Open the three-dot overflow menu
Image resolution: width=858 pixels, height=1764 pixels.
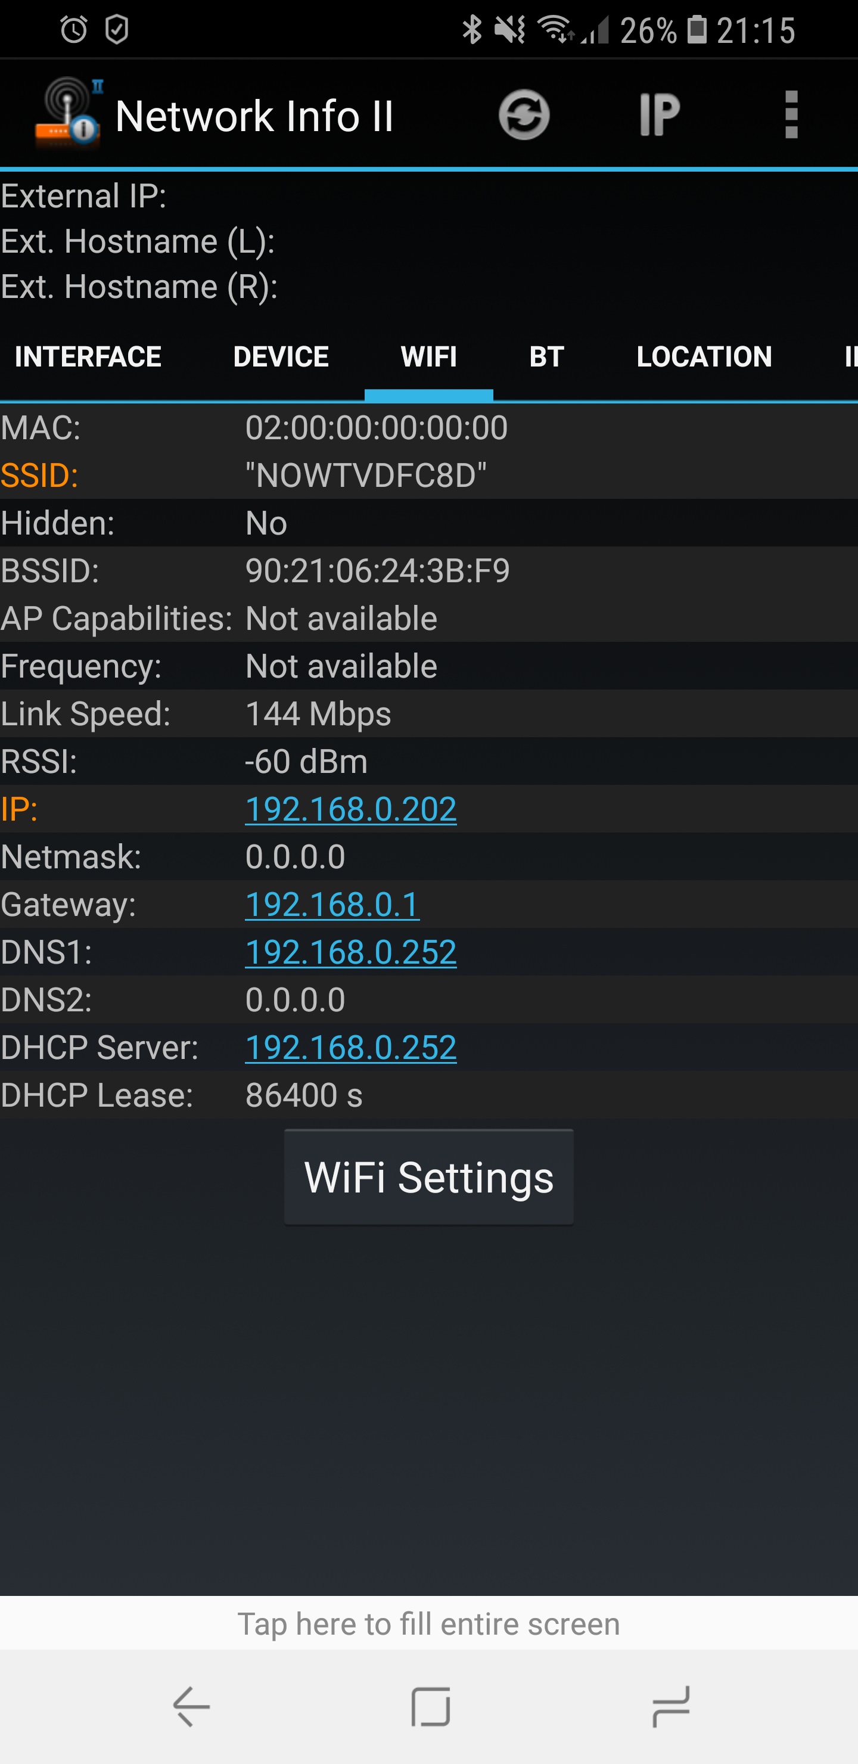point(791,115)
